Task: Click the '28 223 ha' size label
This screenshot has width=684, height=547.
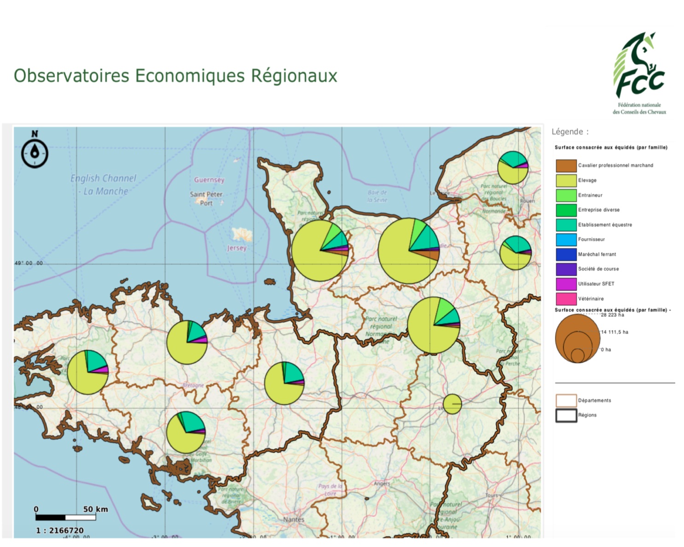Action: pyautogui.click(x=613, y=315)
